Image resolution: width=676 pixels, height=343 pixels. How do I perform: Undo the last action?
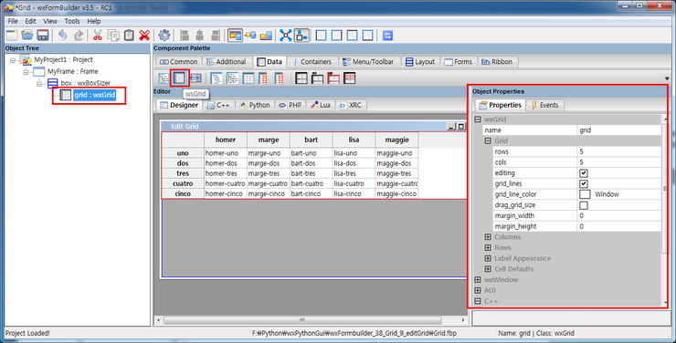pos(63,36)
